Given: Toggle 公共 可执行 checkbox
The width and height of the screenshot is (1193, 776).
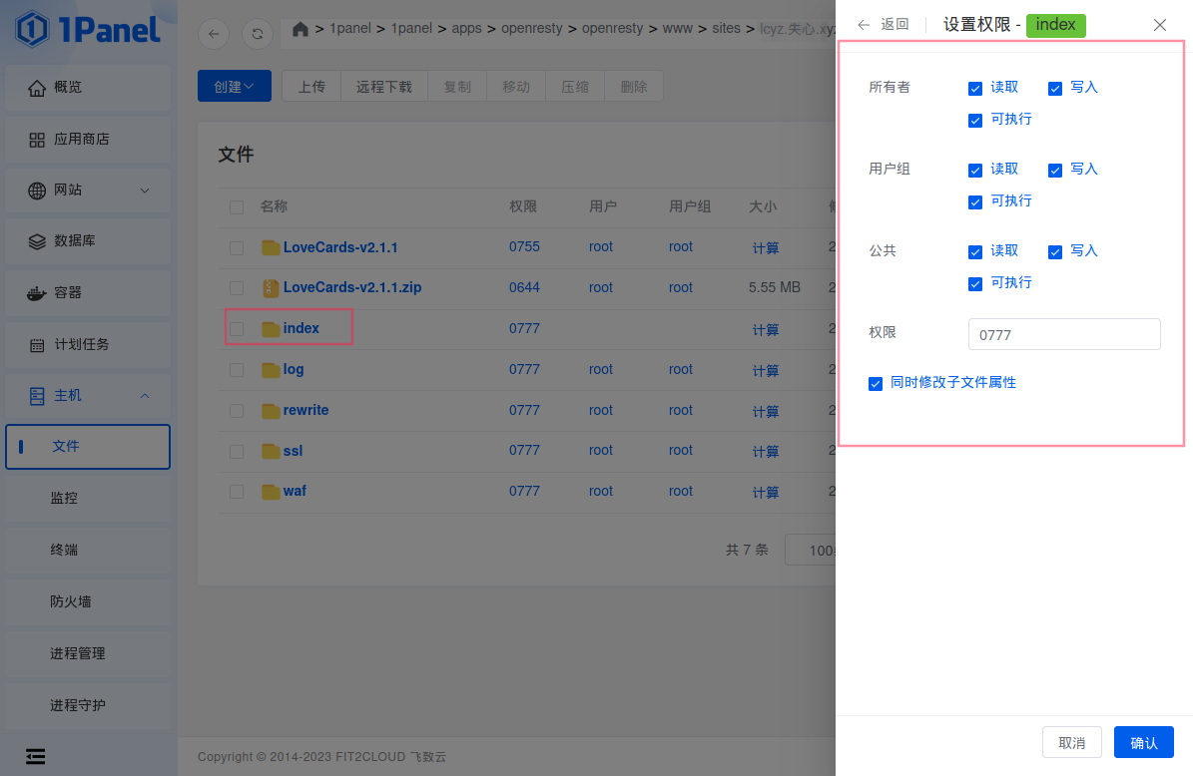Looking at the screenshot, I should coord(975,284).
